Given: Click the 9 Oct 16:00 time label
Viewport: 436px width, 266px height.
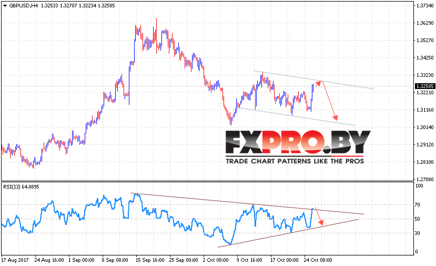Looking at the screenshot, I should click(x=249, y=260).
